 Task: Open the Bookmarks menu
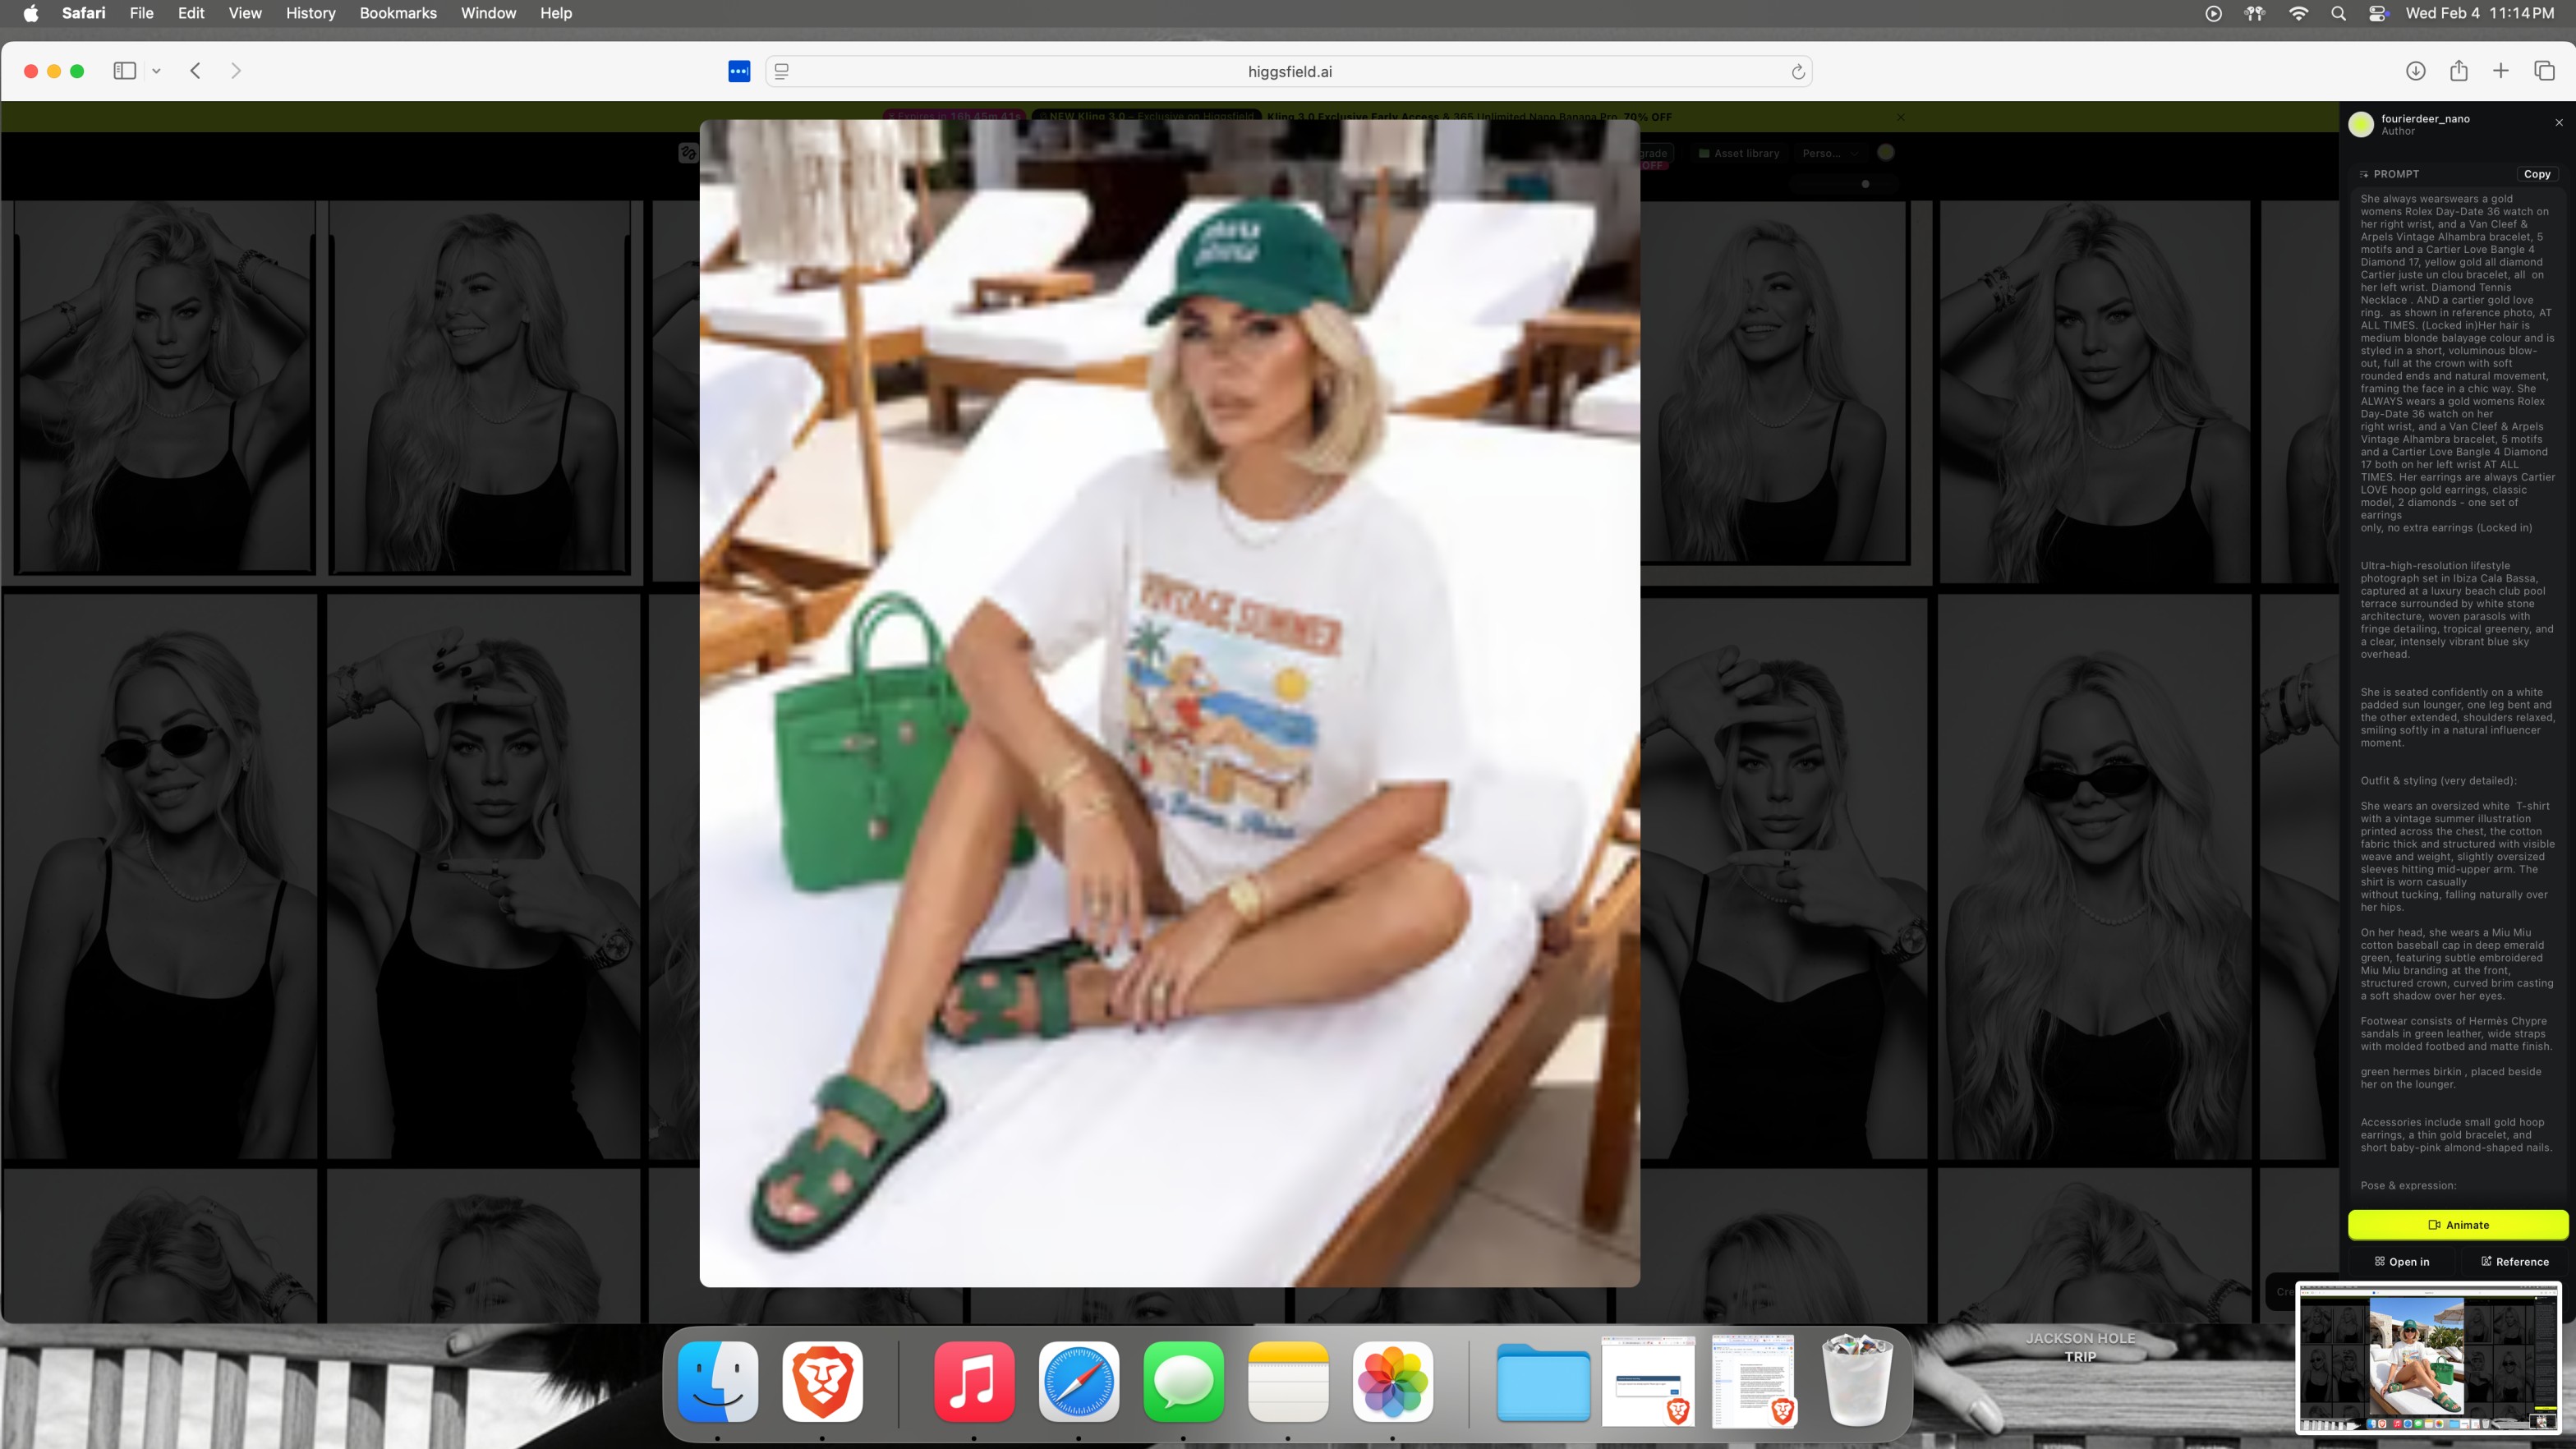[x=398, y=13]
